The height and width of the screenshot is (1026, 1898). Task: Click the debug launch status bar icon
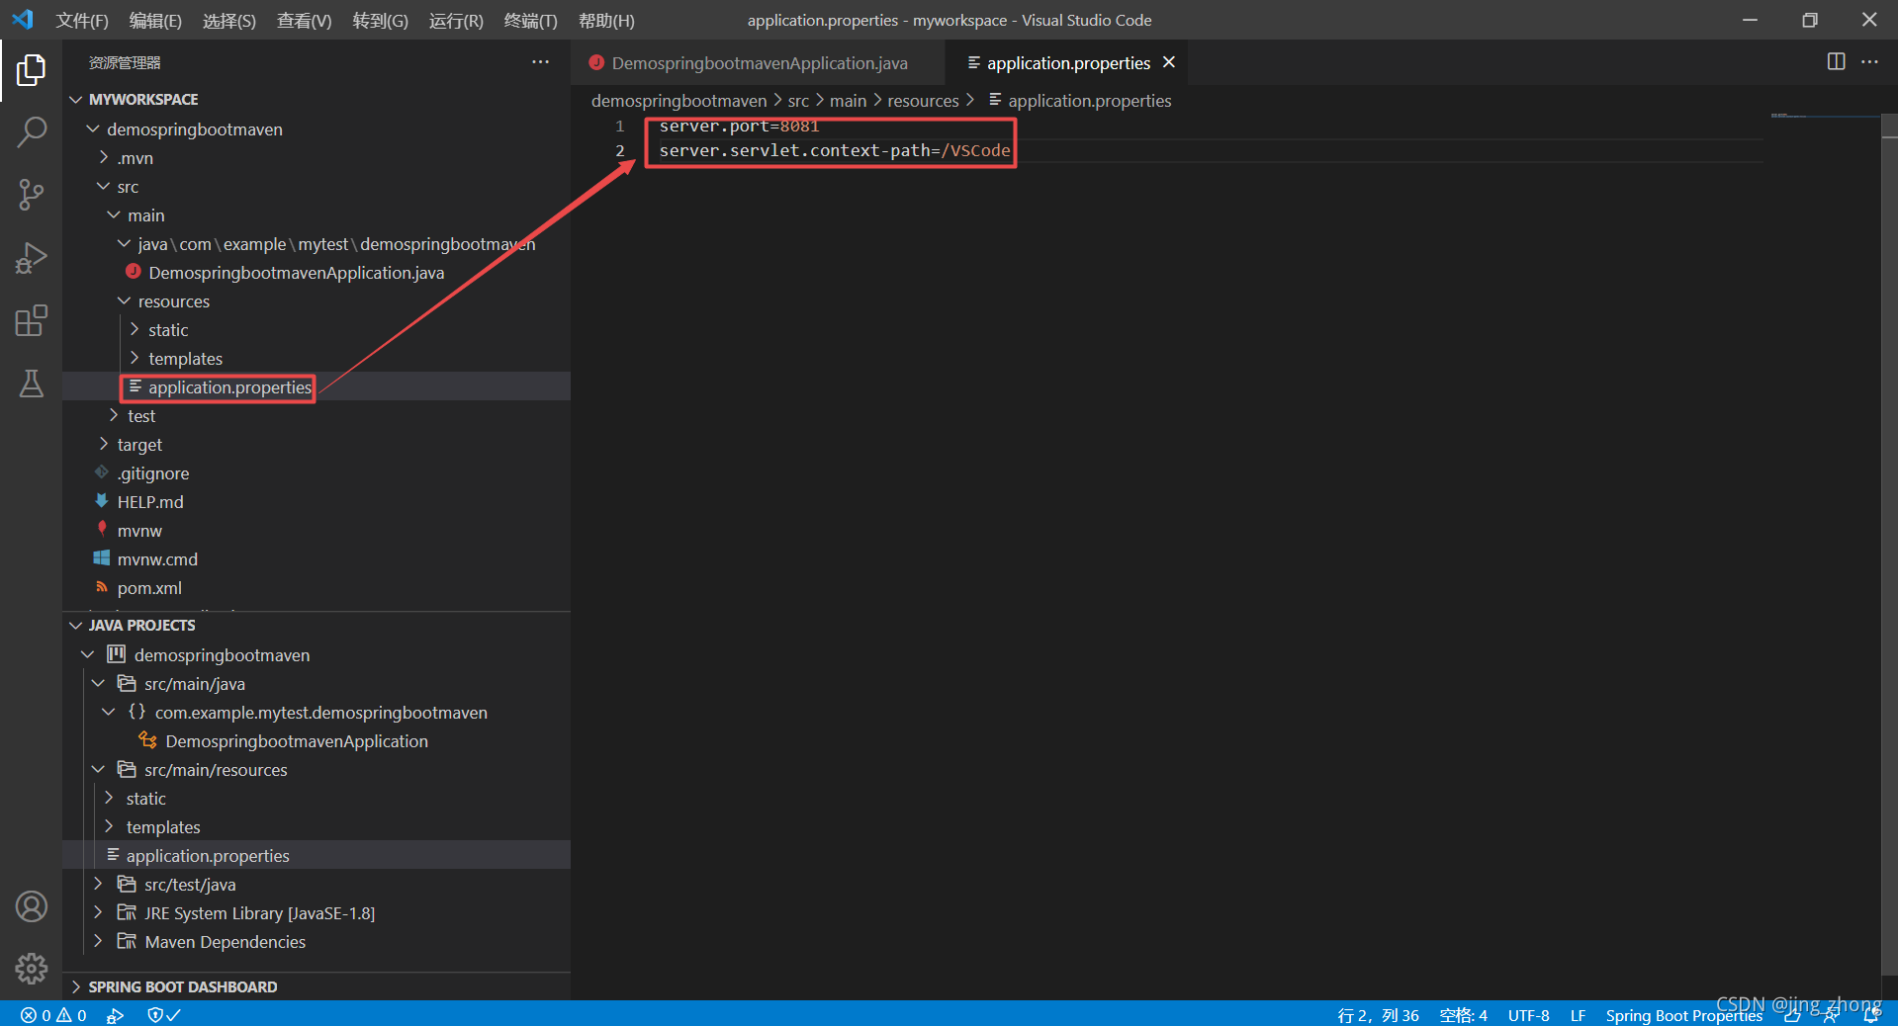116,1015
